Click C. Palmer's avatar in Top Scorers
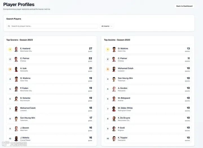 (x=16, y=59)
